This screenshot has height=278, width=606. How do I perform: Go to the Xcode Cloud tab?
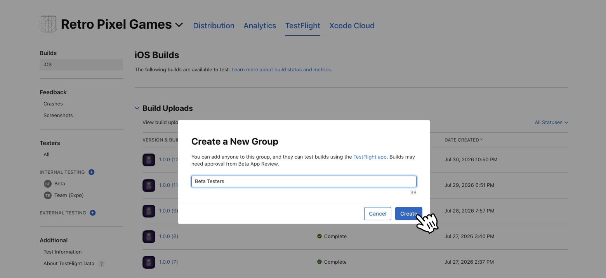tap(352, 26)
